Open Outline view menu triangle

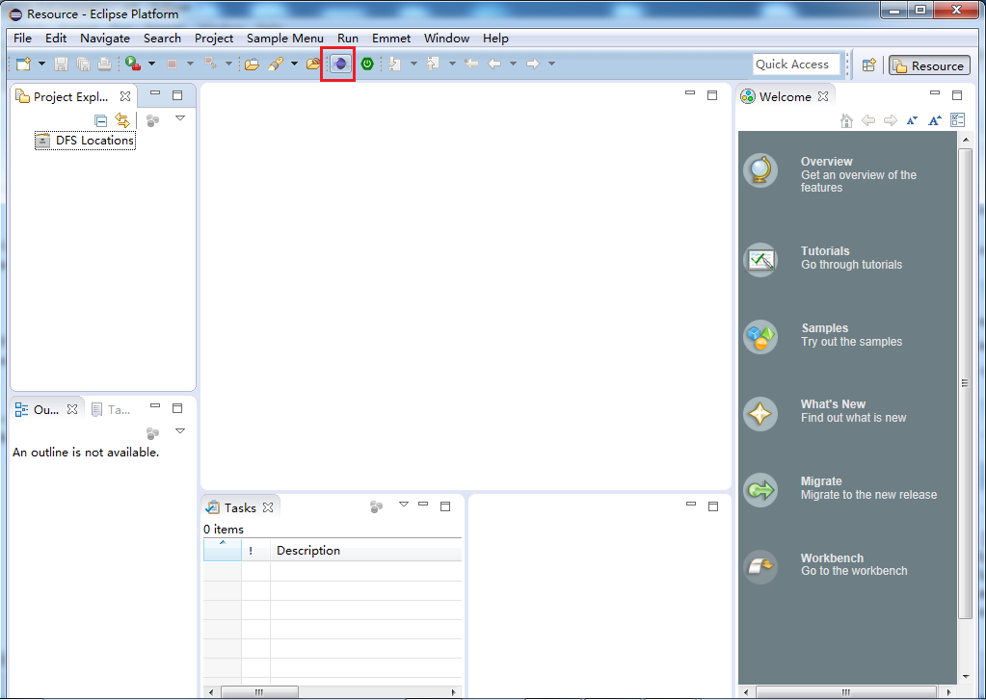click(180, 430)
